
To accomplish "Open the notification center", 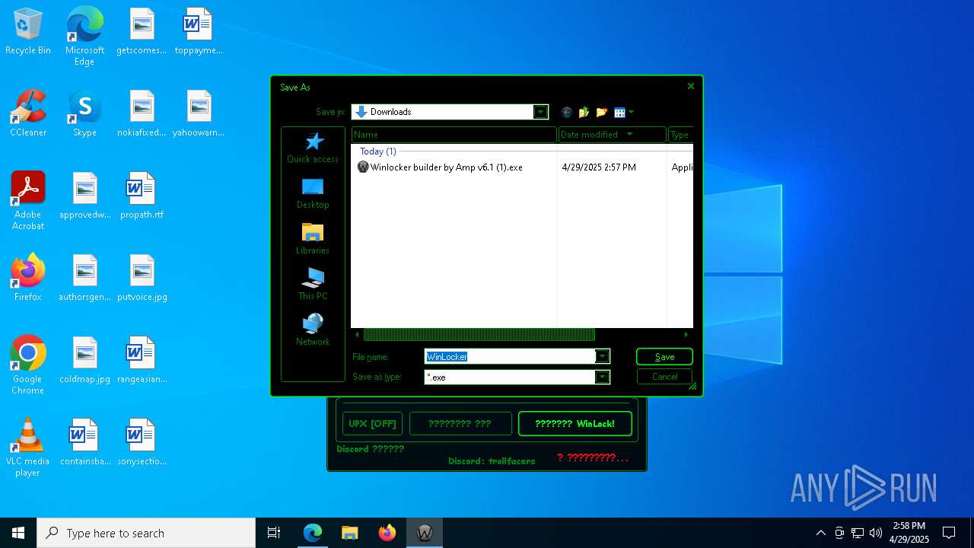I will pyautogui.click(x=949, y=533).
